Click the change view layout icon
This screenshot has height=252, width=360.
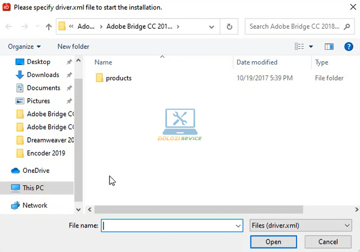pos(299,47)
